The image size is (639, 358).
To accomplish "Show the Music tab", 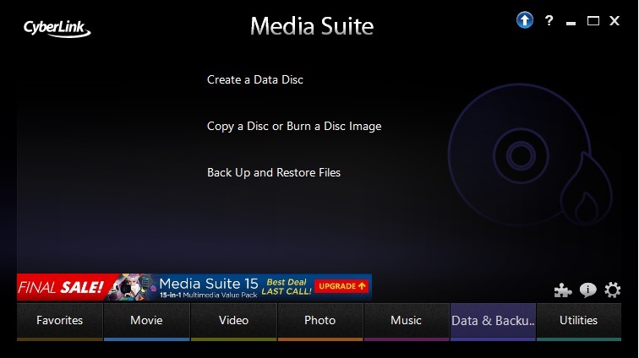I will point(406,321).
